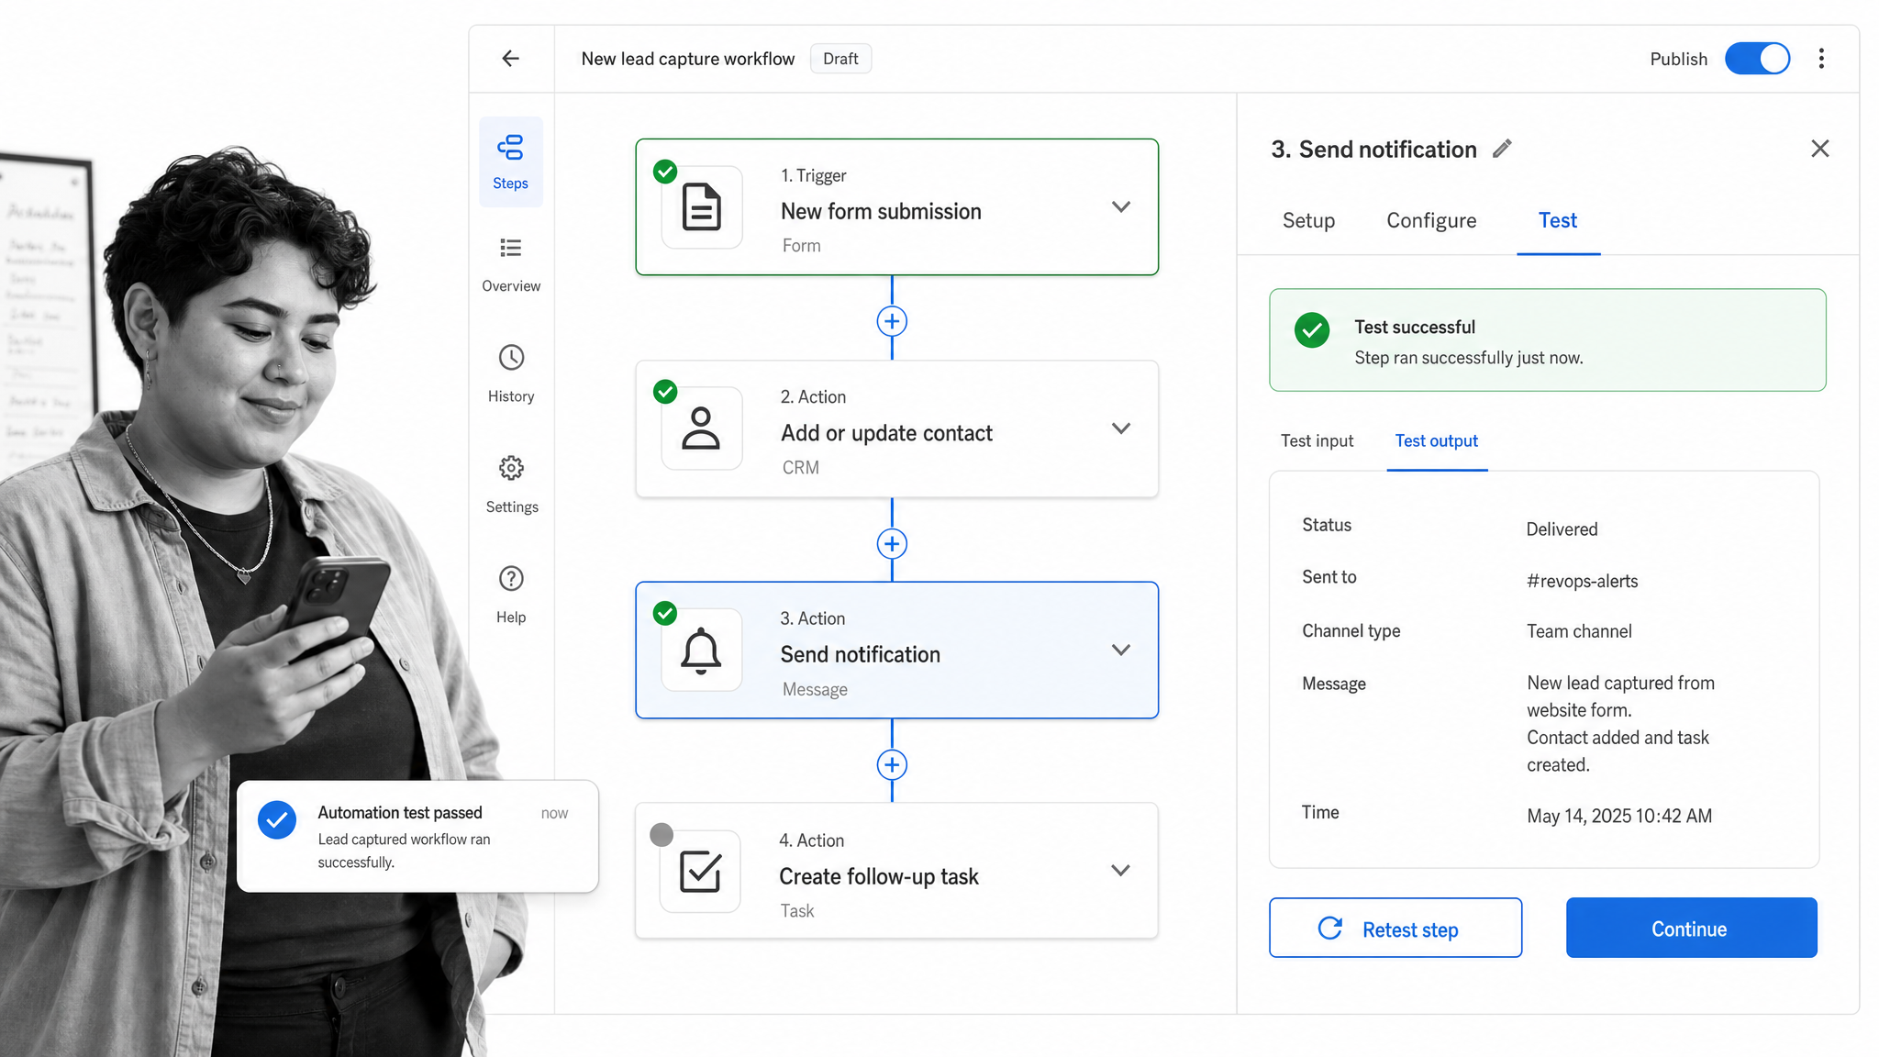Screen dimensions: 1879x1057
Task: Click the bell icon of Send notification step
Action: (702, 651)
